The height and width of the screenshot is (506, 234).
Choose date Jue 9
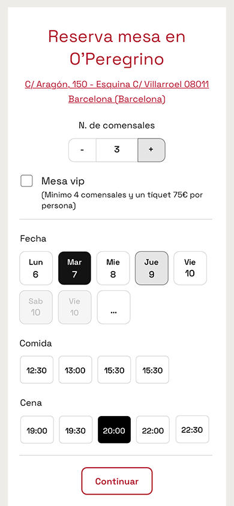coord(152,268)
